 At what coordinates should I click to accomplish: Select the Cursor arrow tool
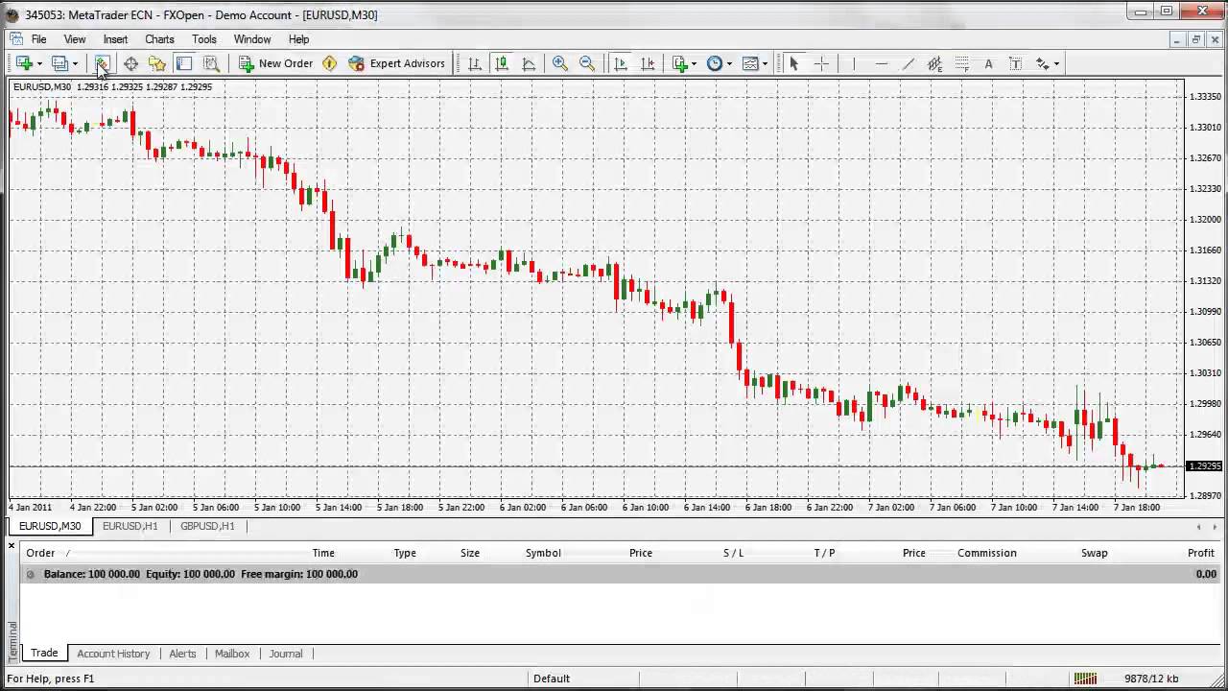click(x=793, y=63)
